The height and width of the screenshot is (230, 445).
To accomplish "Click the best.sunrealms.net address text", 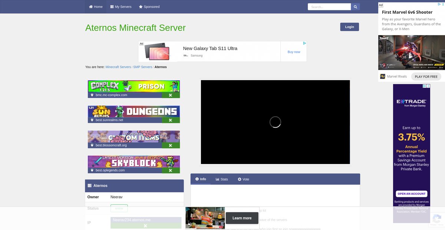I will 109,120.
